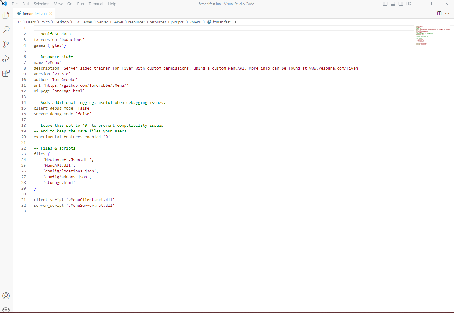Click the C: breadcrumb
This screenshot has width=454, height=313.
click(x=20, y=22)
